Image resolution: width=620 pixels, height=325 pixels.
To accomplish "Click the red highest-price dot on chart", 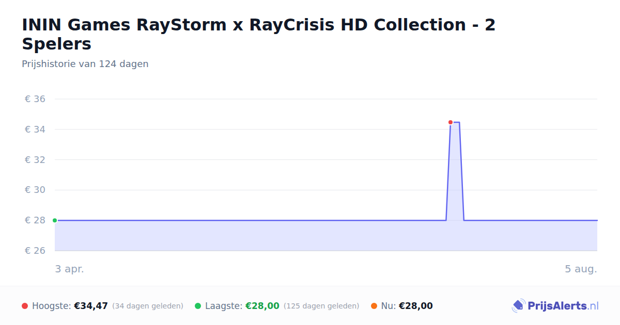I will (451, 122).
